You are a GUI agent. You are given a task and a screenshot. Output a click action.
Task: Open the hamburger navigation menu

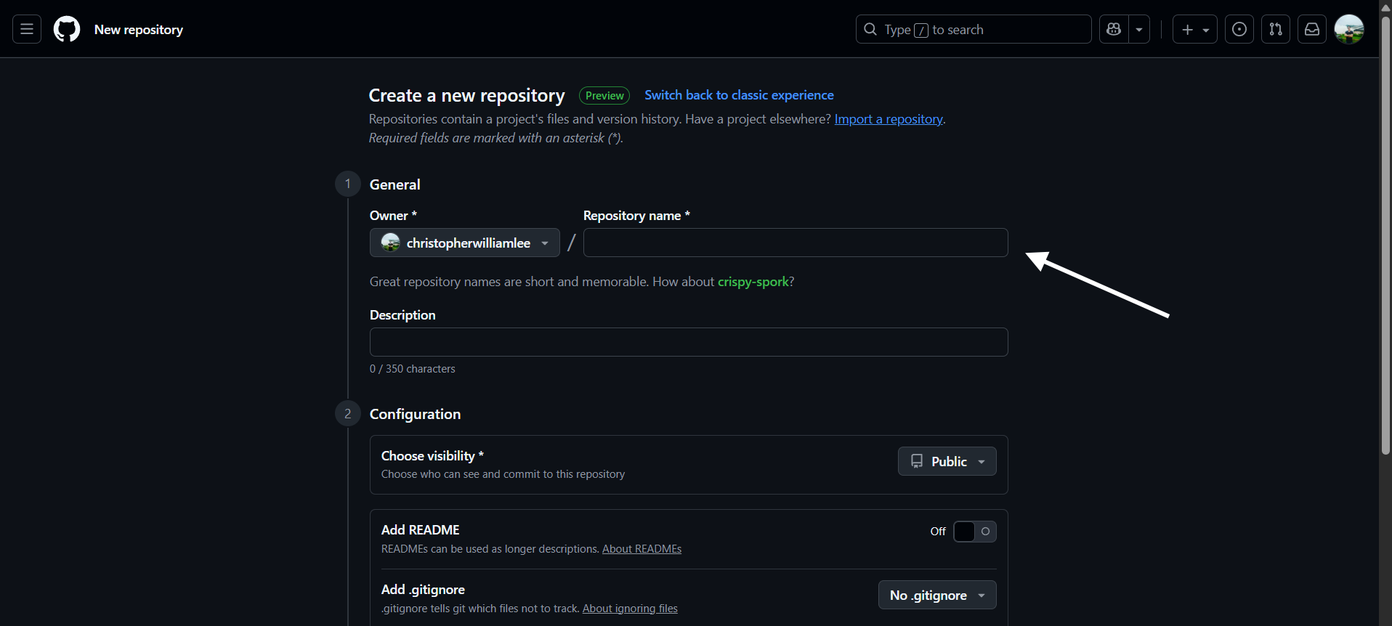coord(27,29)
